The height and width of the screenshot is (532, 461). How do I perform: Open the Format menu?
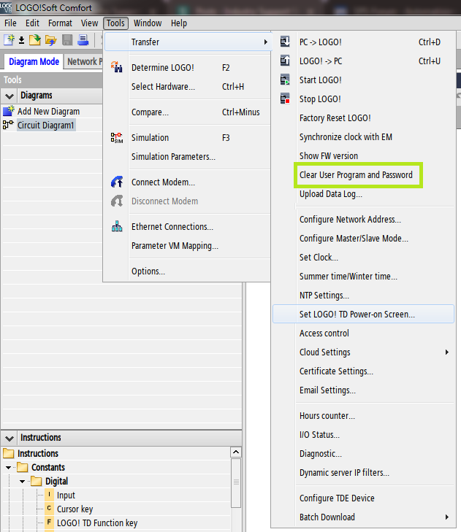click(x=60, y=23)
